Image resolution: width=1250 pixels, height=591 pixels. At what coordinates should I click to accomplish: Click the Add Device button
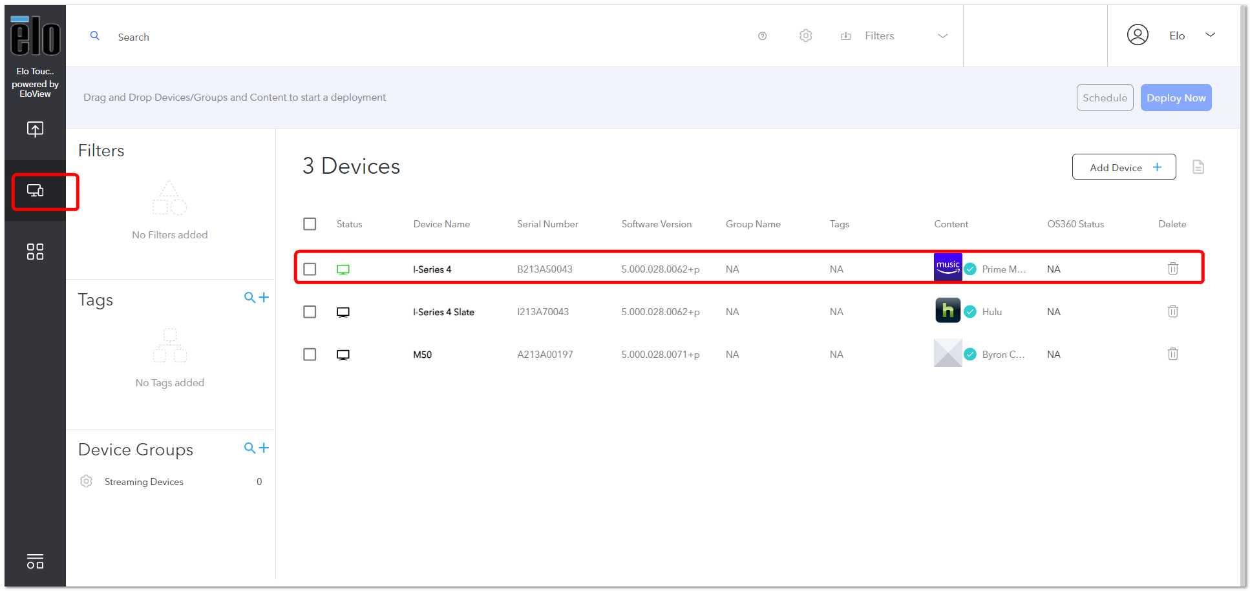click(x=1123, y=167)
